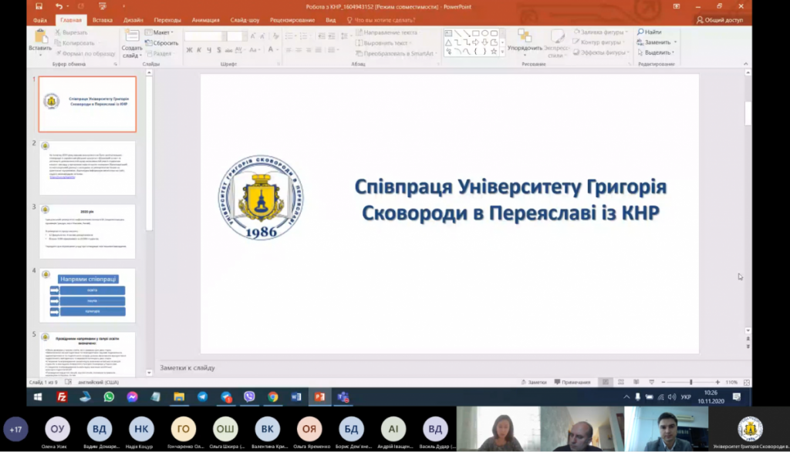Viewport: 790px width, 452px height.
Task: Toggle italic (К) formatting
Action: (198, 51)
